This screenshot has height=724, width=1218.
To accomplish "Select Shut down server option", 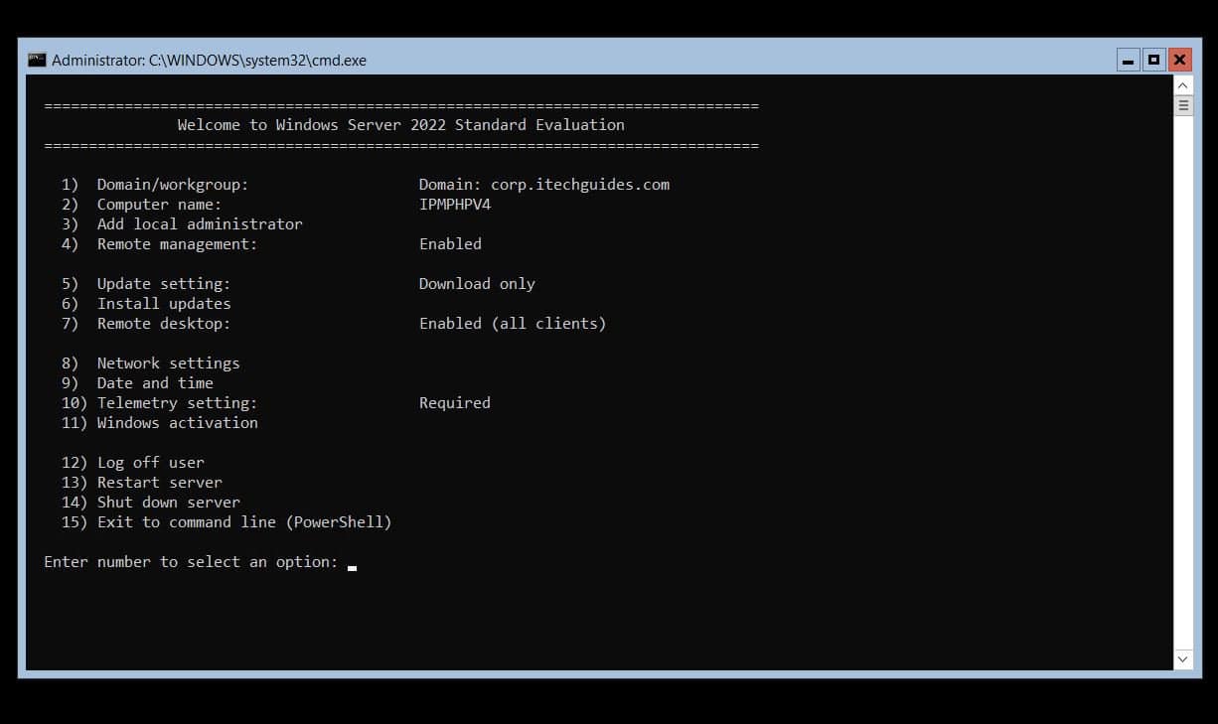I will 168,502.
